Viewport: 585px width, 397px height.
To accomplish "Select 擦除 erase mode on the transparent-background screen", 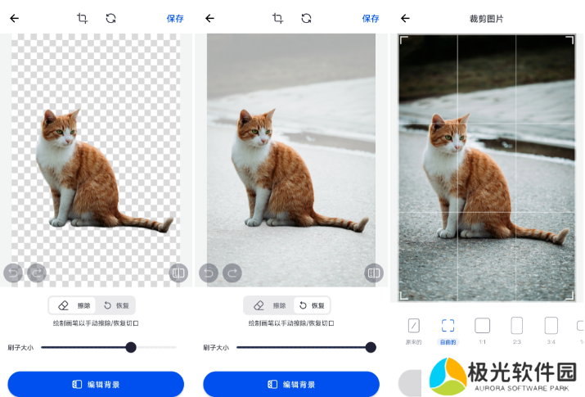I will pos(74,305).
